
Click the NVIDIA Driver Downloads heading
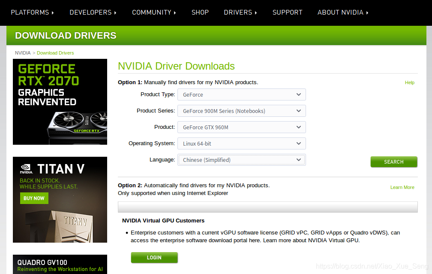[x=176, y=66]
